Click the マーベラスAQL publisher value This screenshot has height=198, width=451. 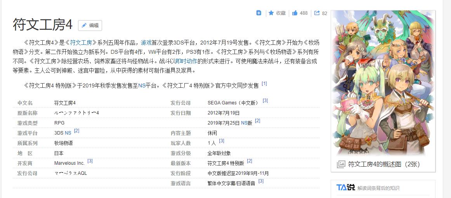pyautogui.click(x=71, y=173)
